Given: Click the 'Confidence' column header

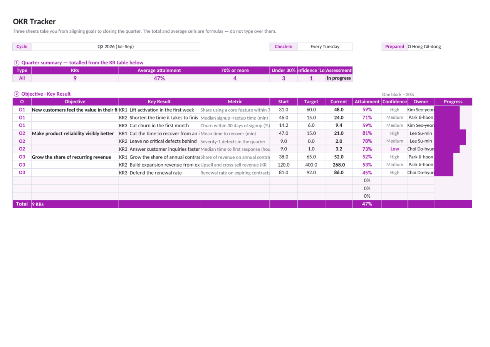Looking at the screenshot, I should pos(394,102).
